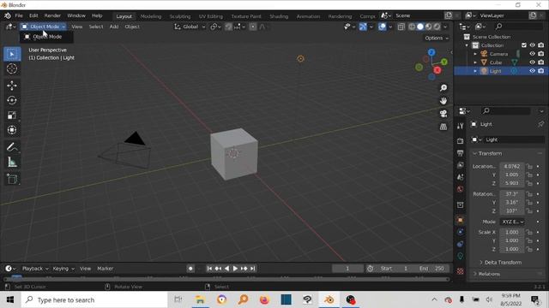549x308 pixels.
Task: Open the Render menu
Action: click(52, 15)
